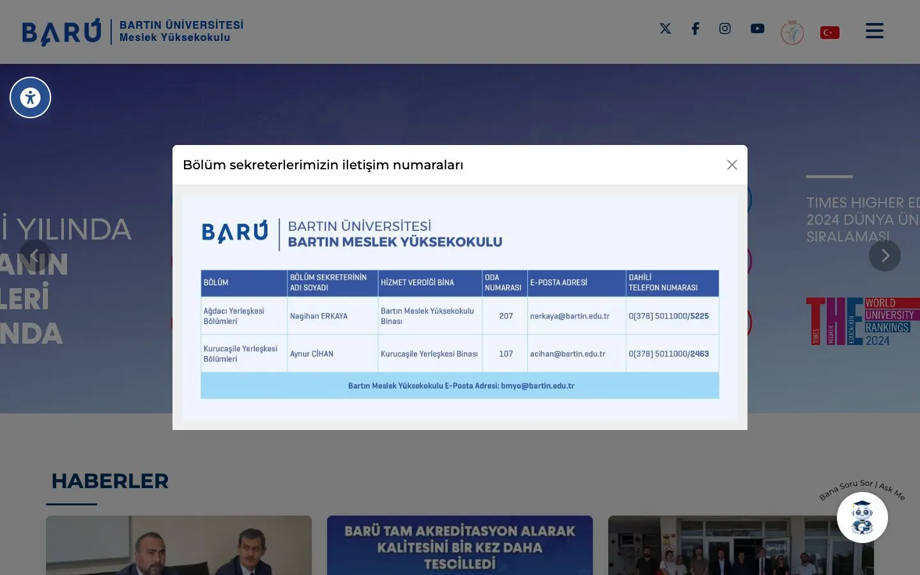The width and height of the screenshot is (920, 575).
Task: Open the news card showing group outside building
Action: (741, 545)
